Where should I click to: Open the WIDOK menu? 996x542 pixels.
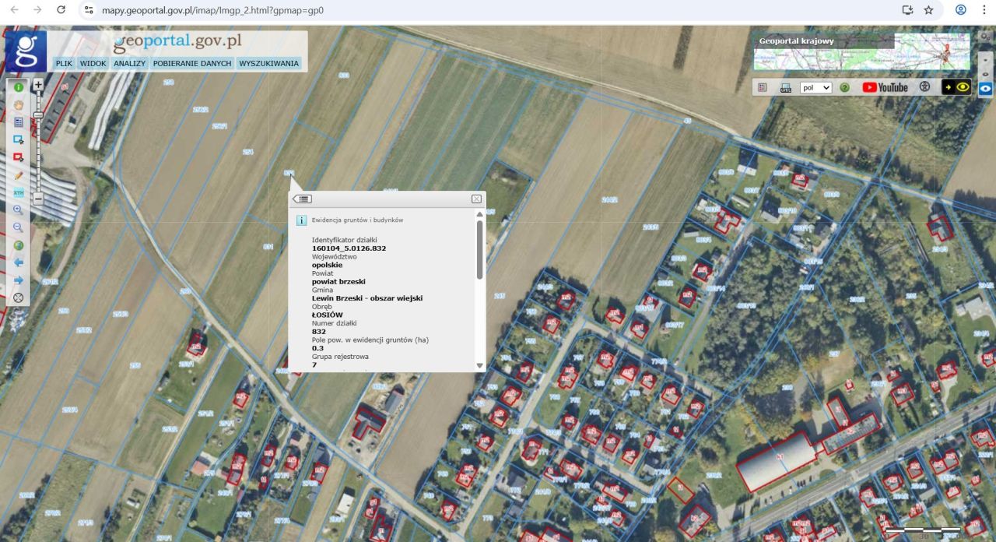pos(93,64)
